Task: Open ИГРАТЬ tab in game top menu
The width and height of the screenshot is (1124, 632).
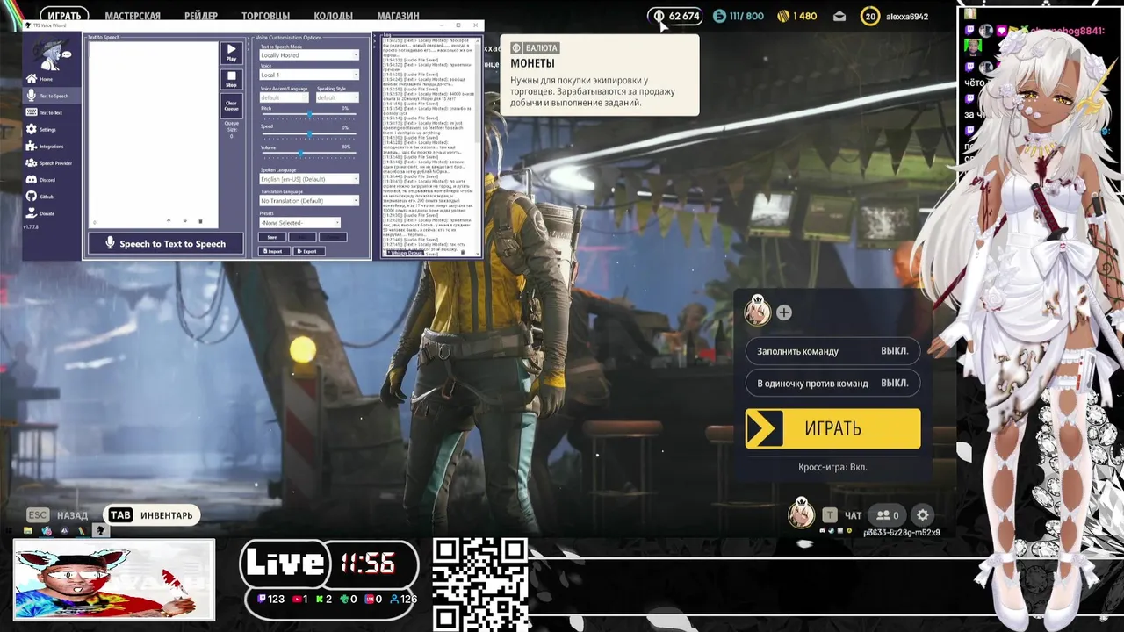Action: coord(64,16)
